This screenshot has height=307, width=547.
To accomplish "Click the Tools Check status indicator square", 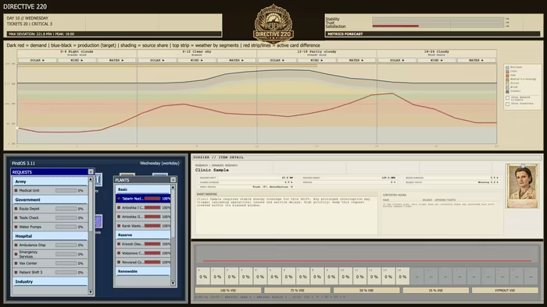I will (x=16, y=217).
